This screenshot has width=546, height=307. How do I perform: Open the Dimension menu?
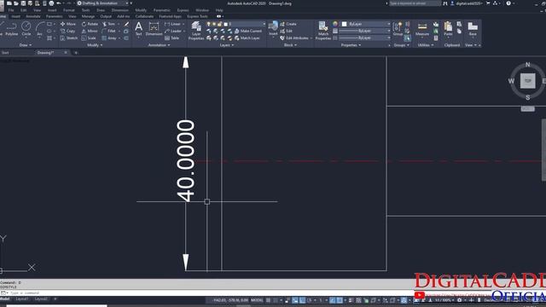point(119,10)
